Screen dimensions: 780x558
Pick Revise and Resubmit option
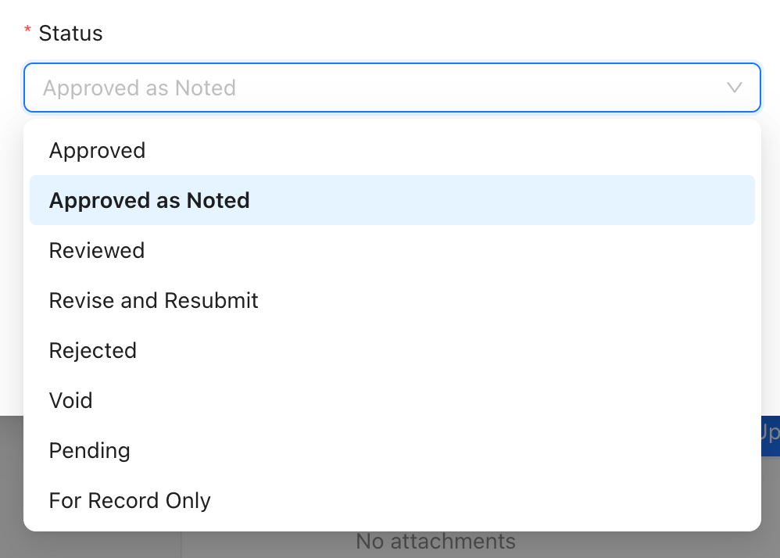coord(153,300)
